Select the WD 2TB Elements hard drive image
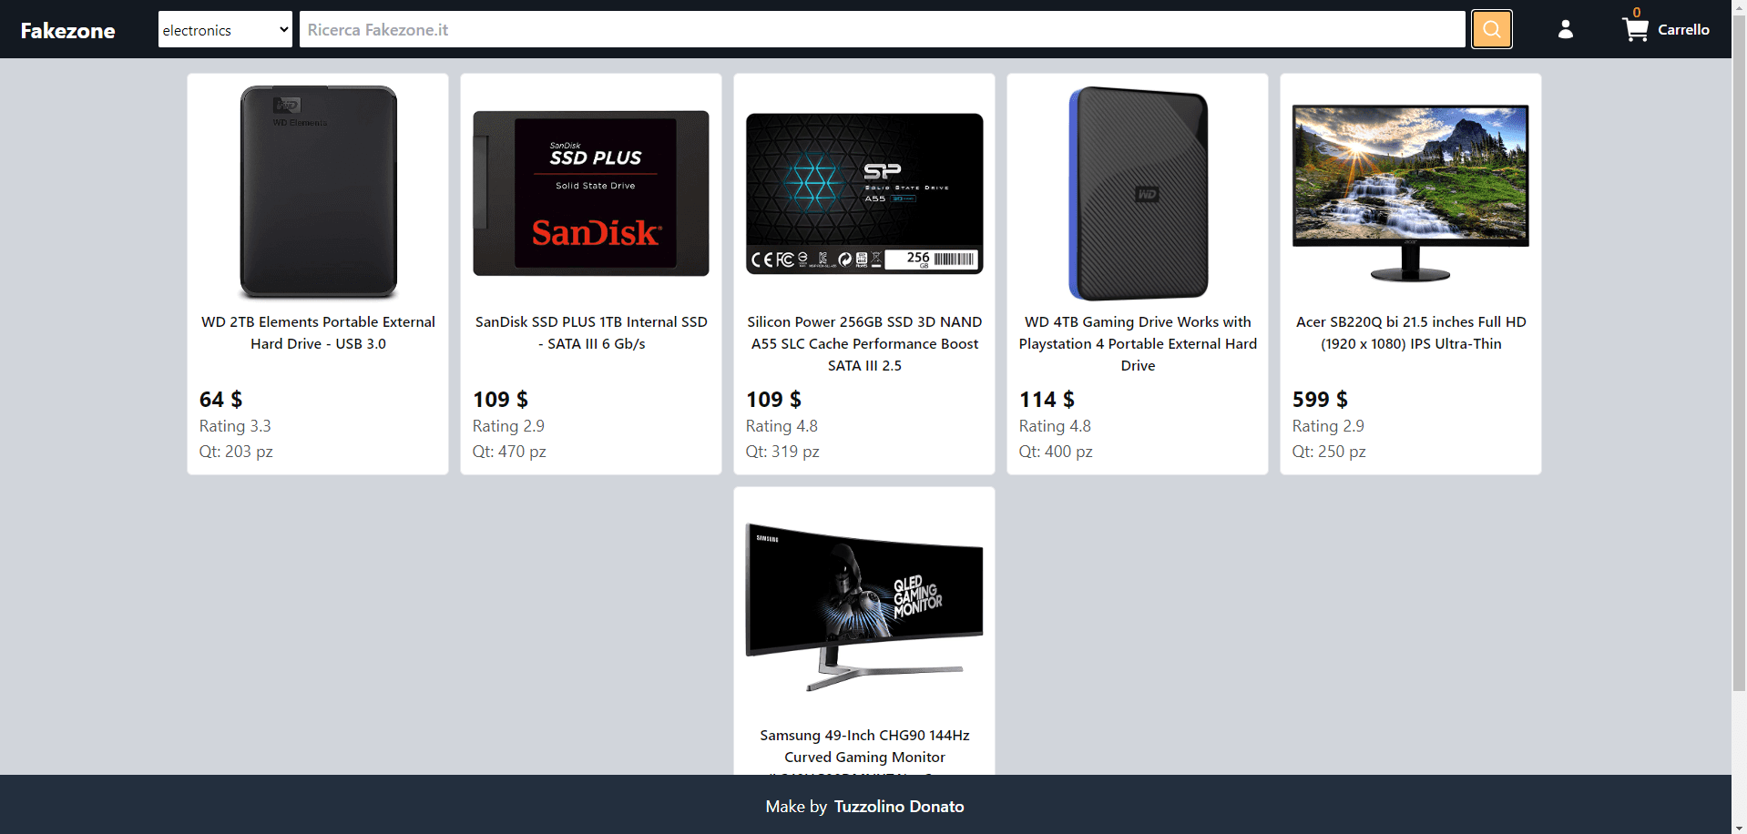Image resolution: width=1747 pixels, height=834 pixels. click(318, 192)
